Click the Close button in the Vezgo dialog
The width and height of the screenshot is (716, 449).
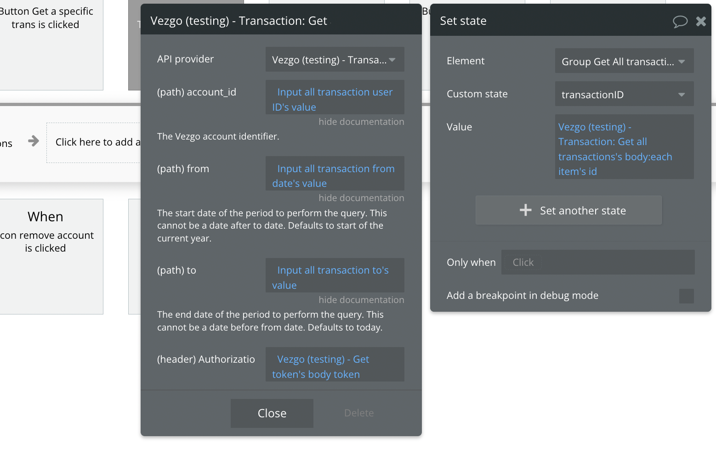coord(272,413)
